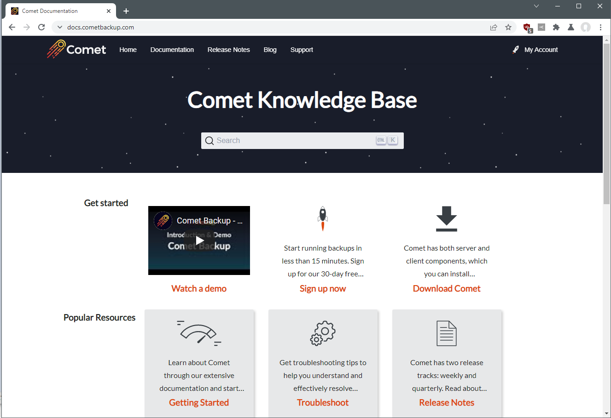Click the Knowledge Base search field
The width and height of the screenshot is (611, 418).
295,141
